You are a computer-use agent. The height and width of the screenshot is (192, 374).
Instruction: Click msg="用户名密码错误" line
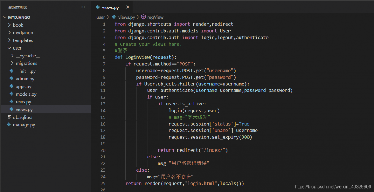click(183, 163)
